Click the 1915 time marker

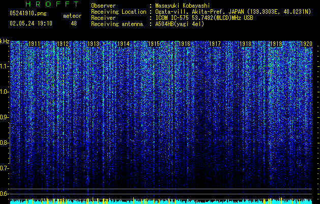154,44
